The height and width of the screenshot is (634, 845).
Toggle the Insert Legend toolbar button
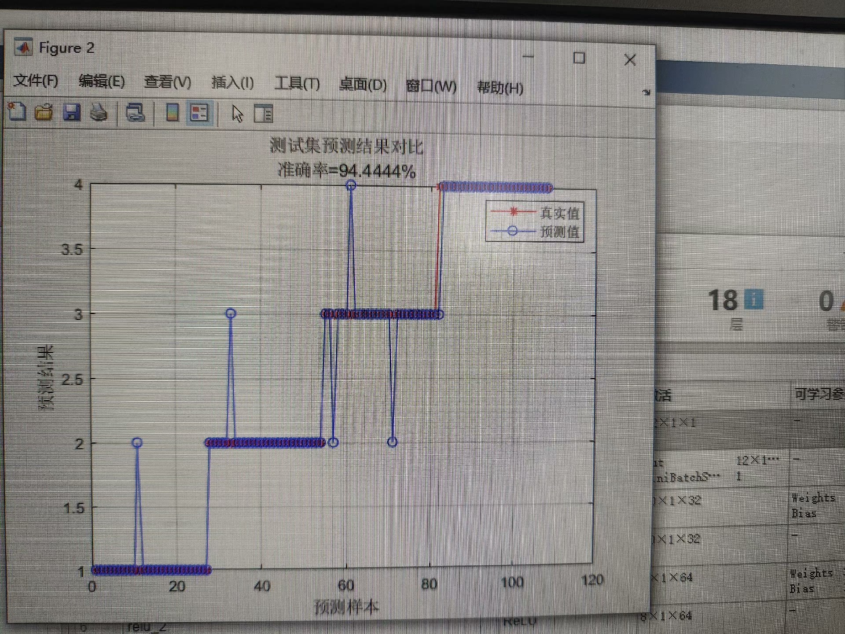coord(199,114)
